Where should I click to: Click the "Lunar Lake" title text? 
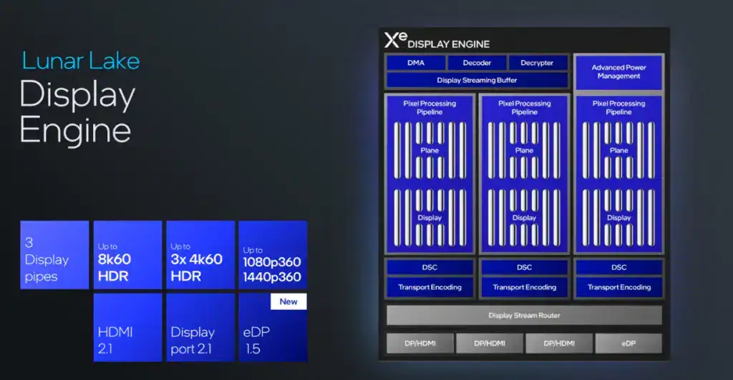(x=80, y=61)
